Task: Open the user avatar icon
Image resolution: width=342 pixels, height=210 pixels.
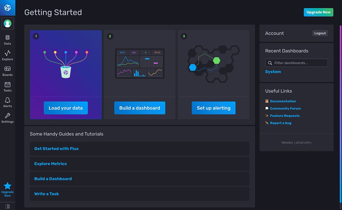Action: [7, 23]
